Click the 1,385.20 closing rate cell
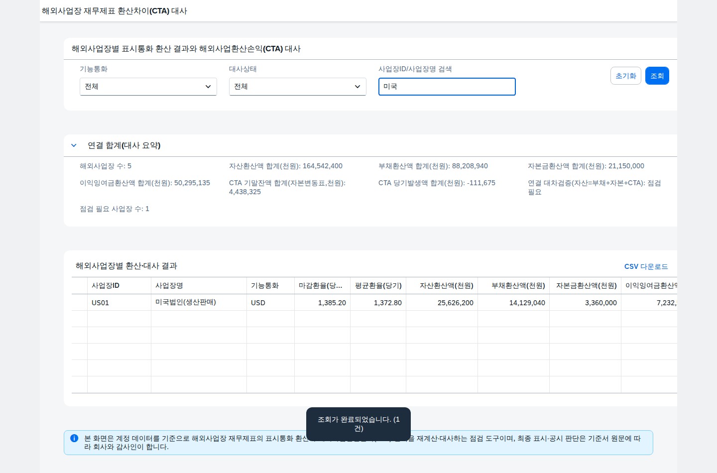The height and width of the screenshot is (473, 717). coord(322,302)
